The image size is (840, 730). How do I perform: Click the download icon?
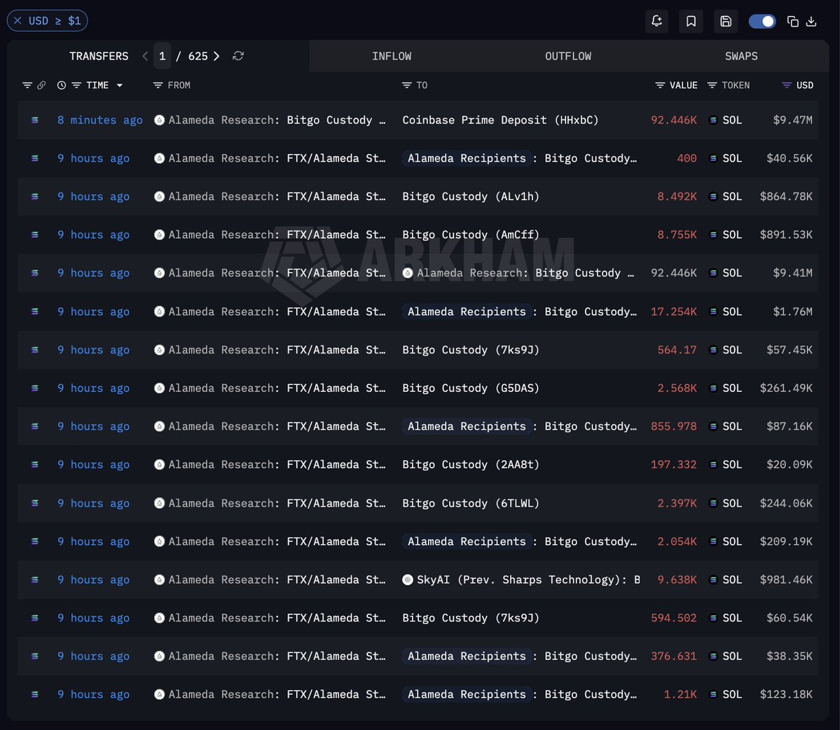coord(811,22)
